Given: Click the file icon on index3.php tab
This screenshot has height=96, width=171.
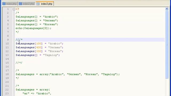Looking at the screenshot, I should coord(38,4).
